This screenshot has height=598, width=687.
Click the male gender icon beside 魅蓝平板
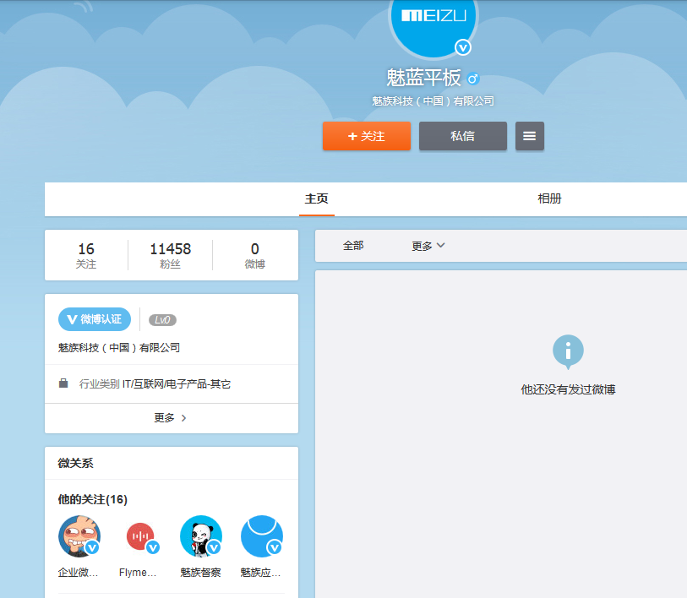click(473, 77)
